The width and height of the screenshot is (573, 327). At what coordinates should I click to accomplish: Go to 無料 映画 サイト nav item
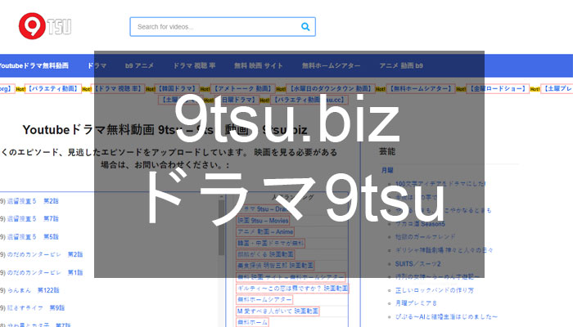click(259, 65)
